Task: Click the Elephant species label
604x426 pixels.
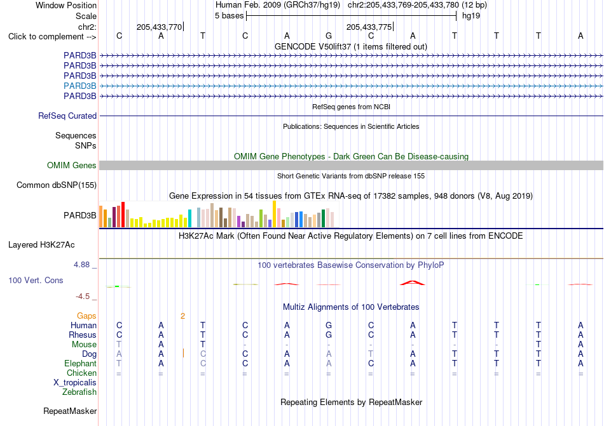Action: [x=80, y=363]
